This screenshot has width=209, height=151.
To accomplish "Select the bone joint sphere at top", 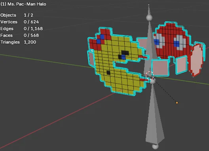I will point(149,17).
